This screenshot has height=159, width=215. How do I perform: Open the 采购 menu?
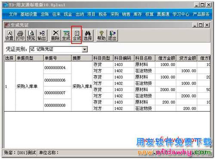114,14
